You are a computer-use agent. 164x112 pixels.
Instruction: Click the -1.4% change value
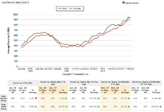click(x=31, y=98)
